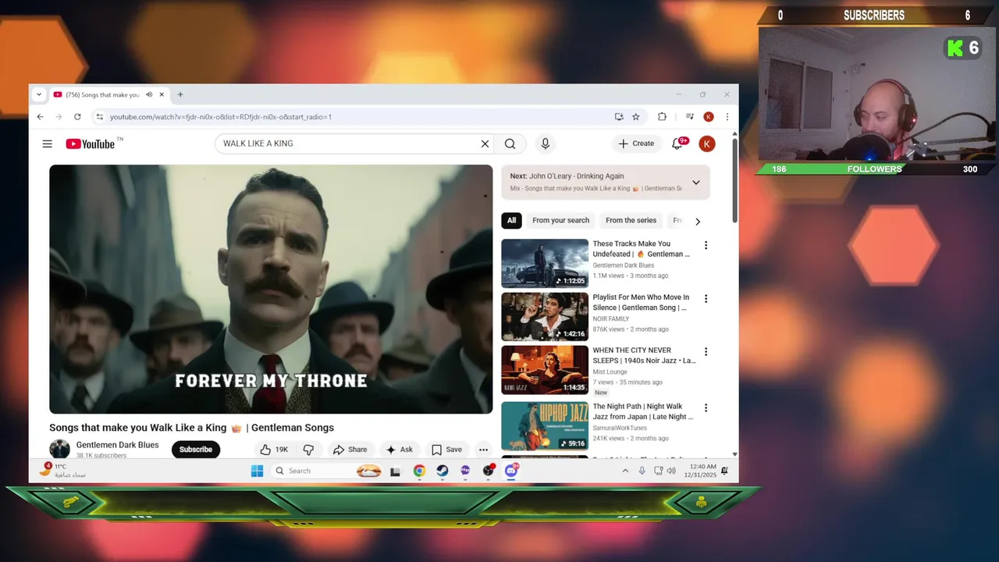The image size is (999, 562).
Task: Open the taskbar clock and date
Action: coord(700,471)
